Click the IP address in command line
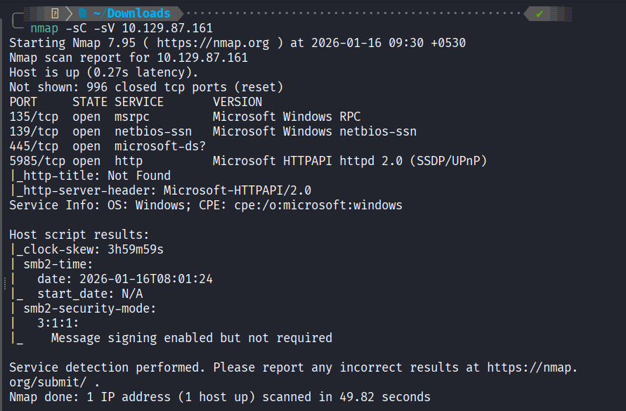 167,28
